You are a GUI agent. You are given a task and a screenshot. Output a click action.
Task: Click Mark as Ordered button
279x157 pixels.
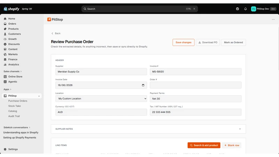click(x=233, y=42)
